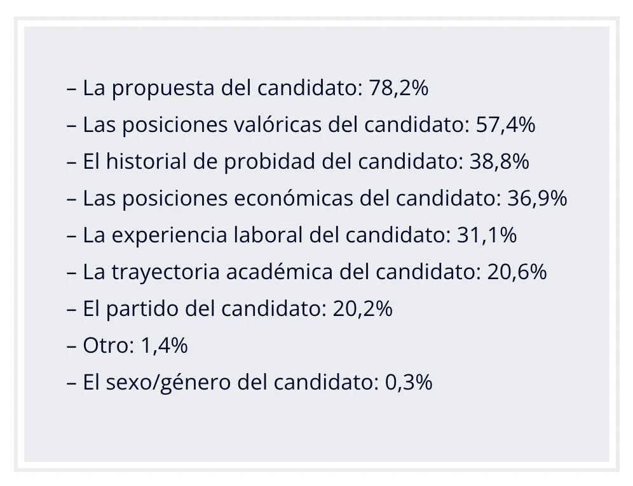Viewport: 633px width, 486px height.
Task: Click 'El historial de probidad del candidato'
Action: 271,162
